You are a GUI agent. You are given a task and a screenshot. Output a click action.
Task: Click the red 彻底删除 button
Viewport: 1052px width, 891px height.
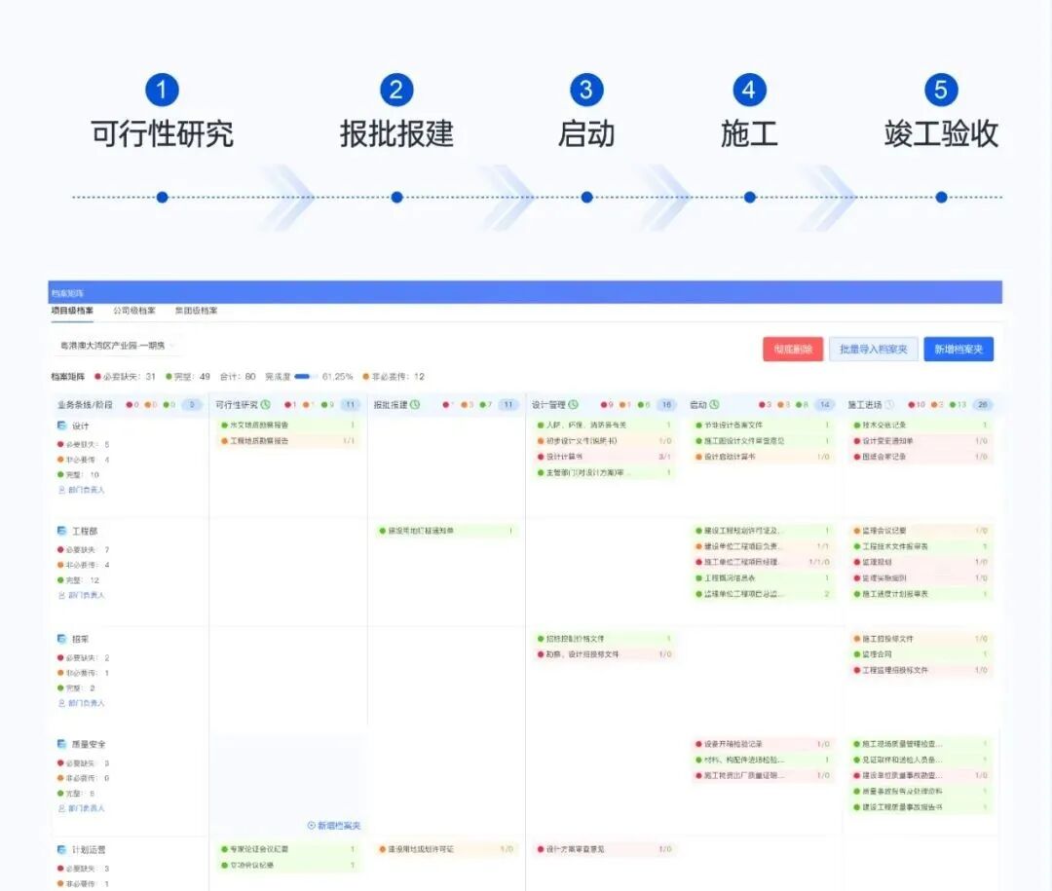(793, 350)
